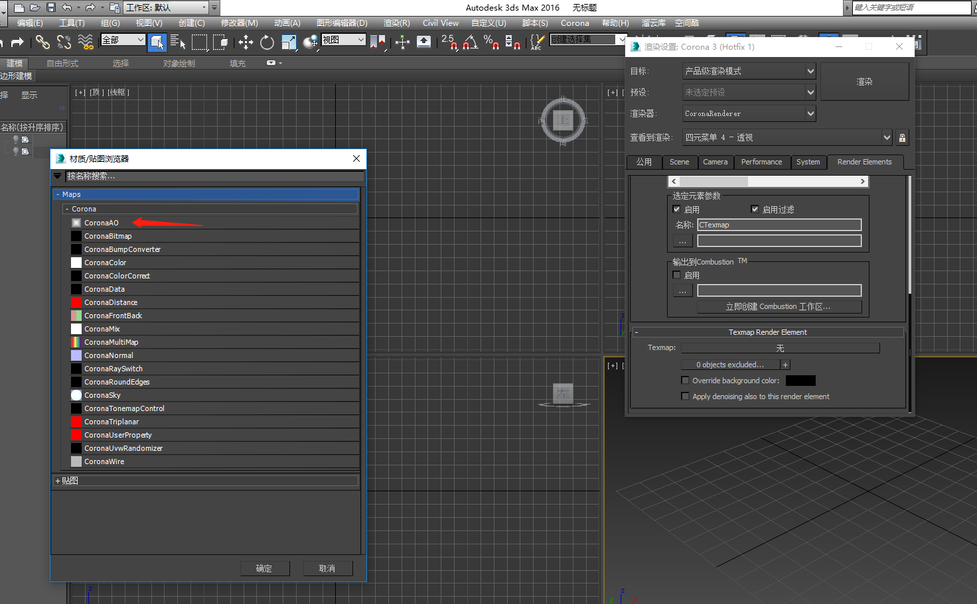Open the 目标 render mode dropdown
The width and height of the screenshot is (977, 604).
point(749,71)
